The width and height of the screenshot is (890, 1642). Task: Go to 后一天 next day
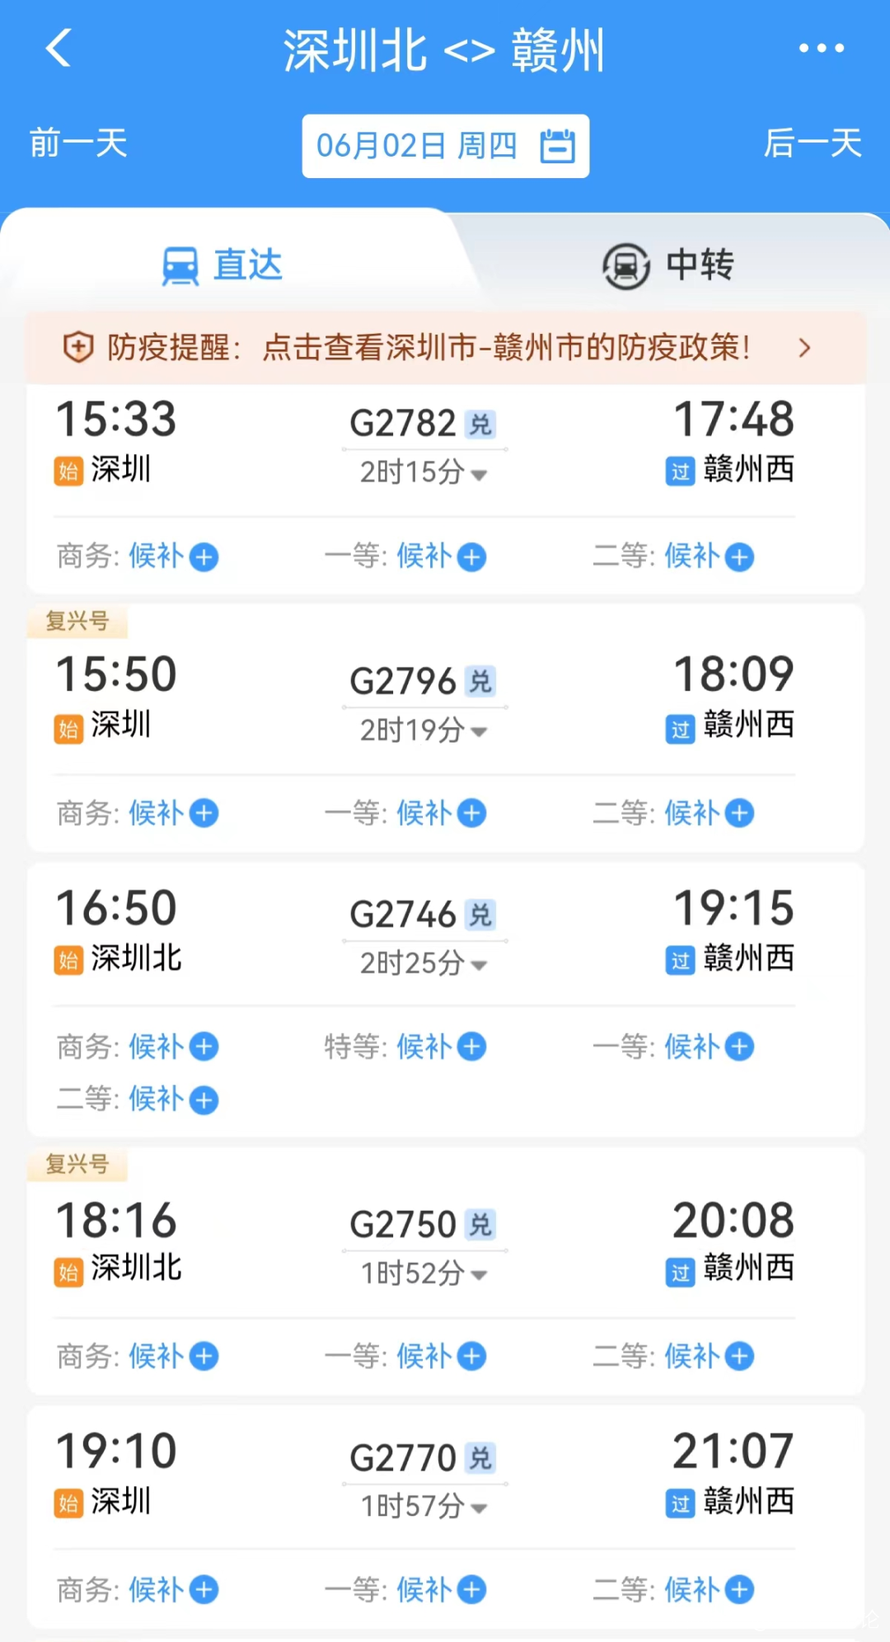click(x=812, y=143)
